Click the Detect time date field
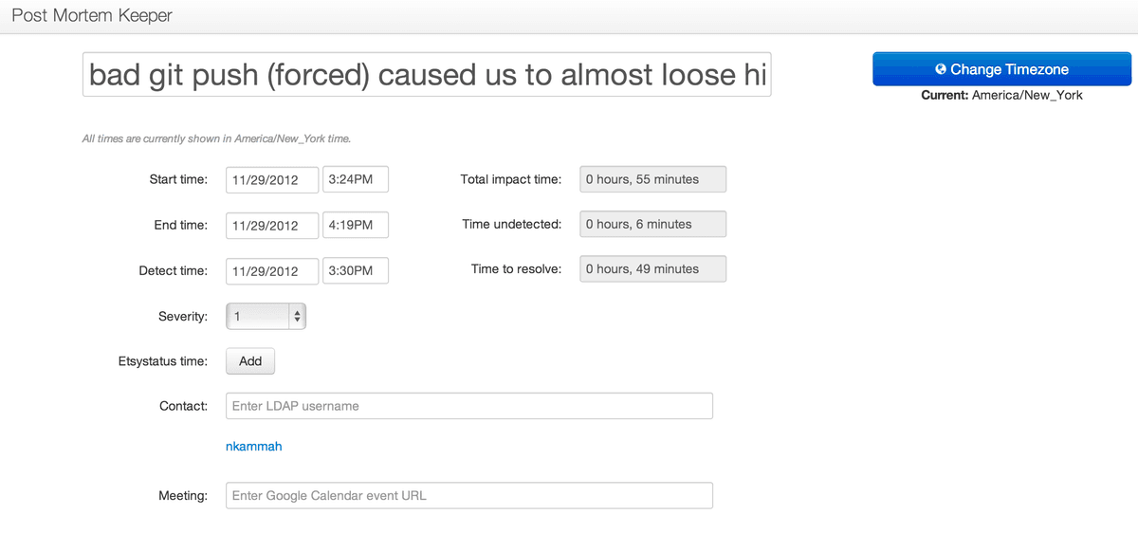Image resolution: width=1138 pixels, height=533 pixels. tap(272, 270)
